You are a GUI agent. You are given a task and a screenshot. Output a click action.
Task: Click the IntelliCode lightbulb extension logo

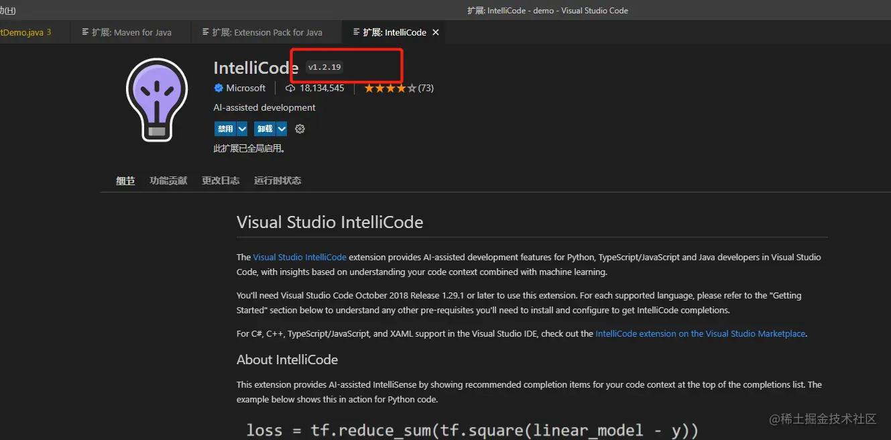point(157,99)
